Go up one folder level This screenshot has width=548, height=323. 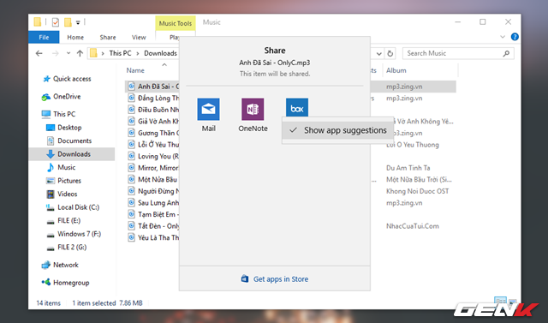point(80,53)
